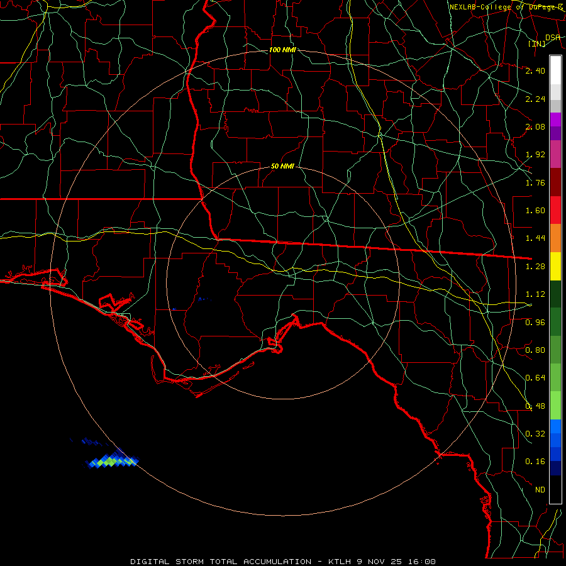Click the darkest green swatch beside 1.12

(x=555, y=294)
